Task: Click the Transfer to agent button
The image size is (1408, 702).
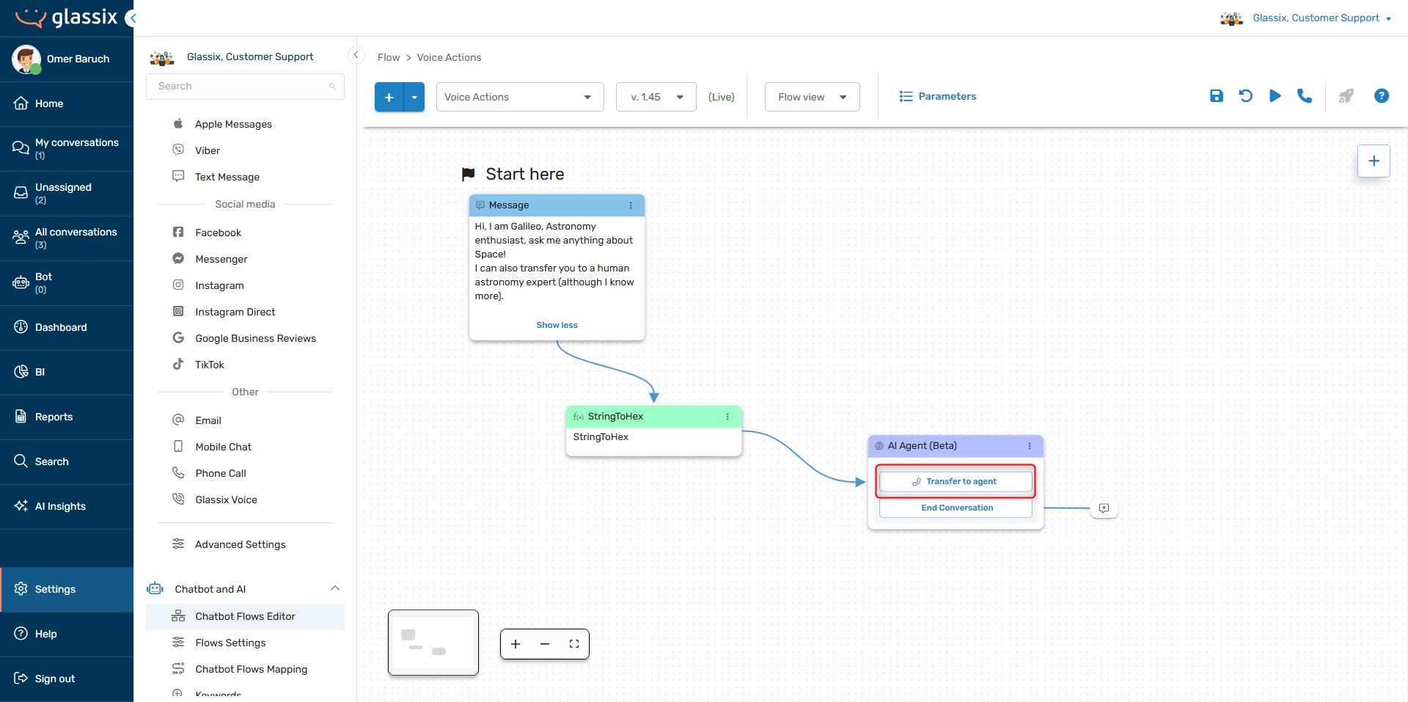Action: coord(956,481)
